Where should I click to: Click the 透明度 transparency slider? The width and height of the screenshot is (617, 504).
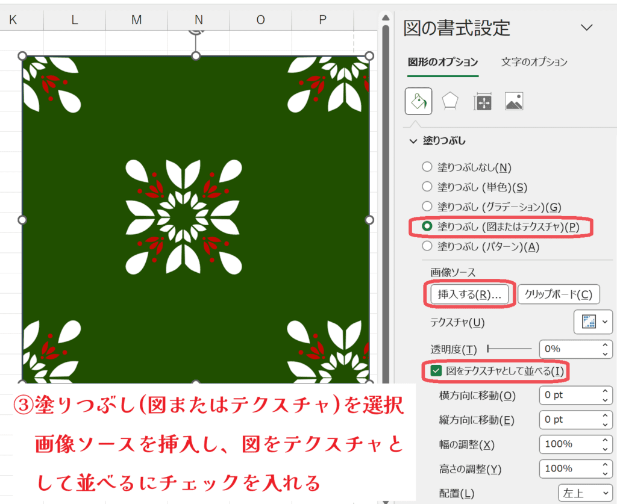click(509, 349)
